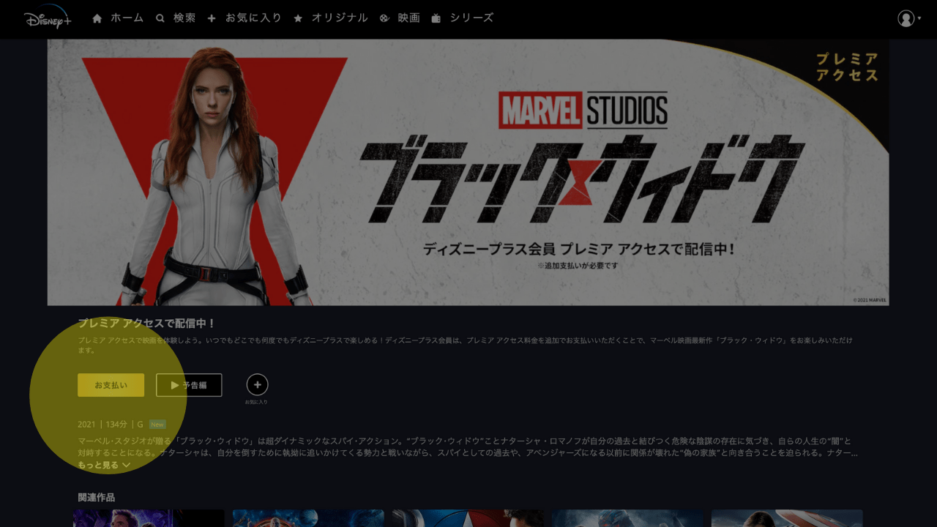
Task: Click the Black Widow hero banner
Action: point(468,172)
